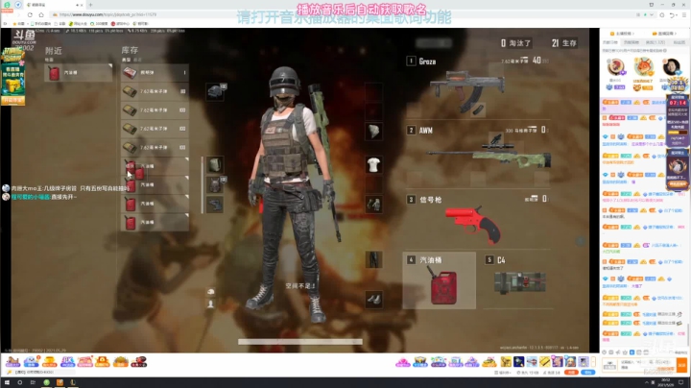Click the first activity icon on the bottom left bar
This screenshot has height=388, width=691.
pyautogui.click(x=12, y=361)
